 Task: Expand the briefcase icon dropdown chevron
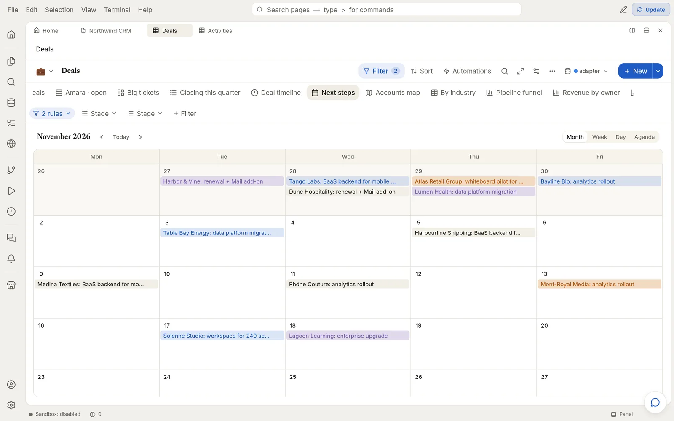click(51, 71)
